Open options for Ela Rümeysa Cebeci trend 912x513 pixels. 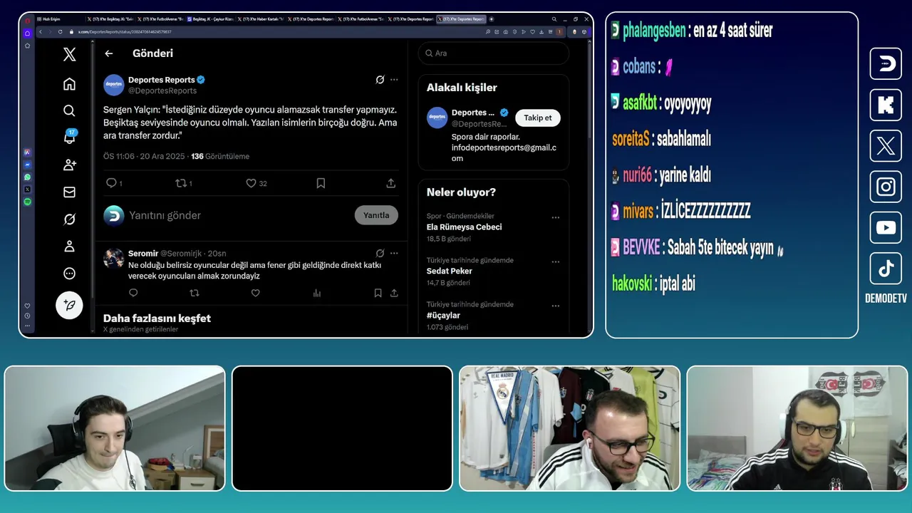pos(556,218)
